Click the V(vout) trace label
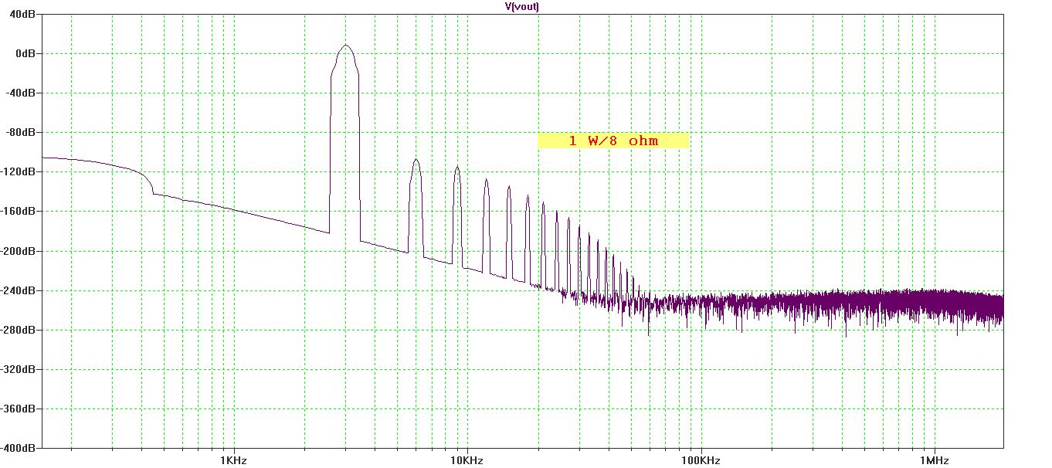The image size is (1052, 468). click(521, 6)
